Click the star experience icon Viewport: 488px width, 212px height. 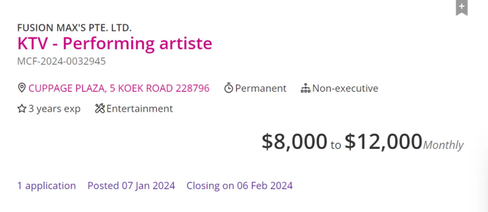22,109
